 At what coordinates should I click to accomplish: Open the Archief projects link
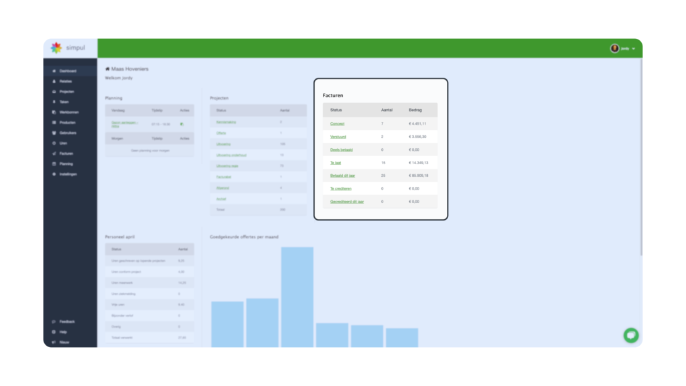pyautogui.click(x=221, y=198)
